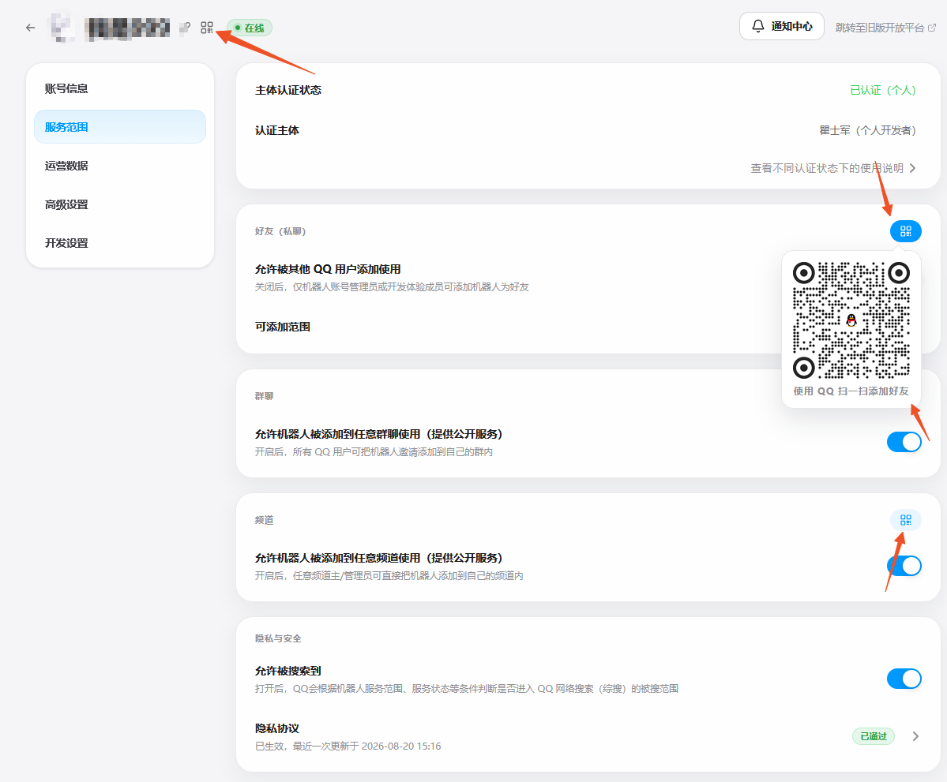Screen dimensions: 947x782
Task: Click external link icon after 旧版开放平台
Action: coord(932,28)
